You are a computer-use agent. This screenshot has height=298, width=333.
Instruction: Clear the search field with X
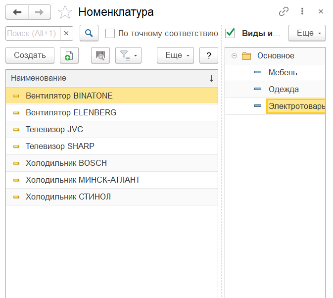pos(66,33)
